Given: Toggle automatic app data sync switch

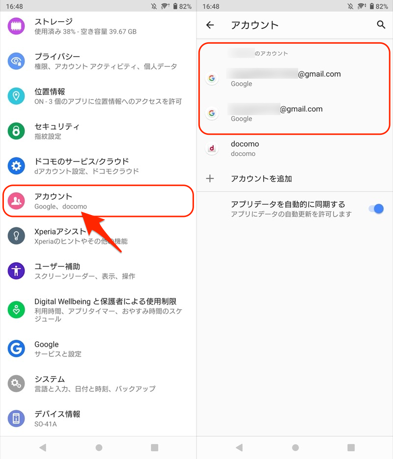Looking at the screenshot, I should click(376, 209).
